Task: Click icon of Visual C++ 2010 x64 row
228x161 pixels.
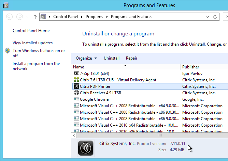Action: (76, 125)
